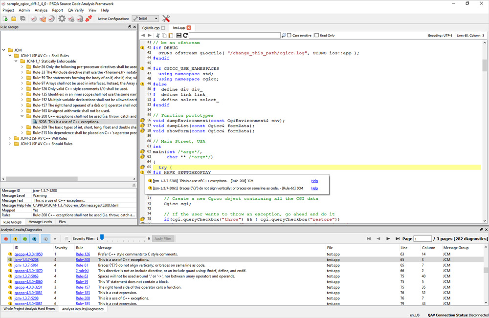
Task: Open the qacpp-4.3.0-1050 diagnostic link
Action: [28, 254]
